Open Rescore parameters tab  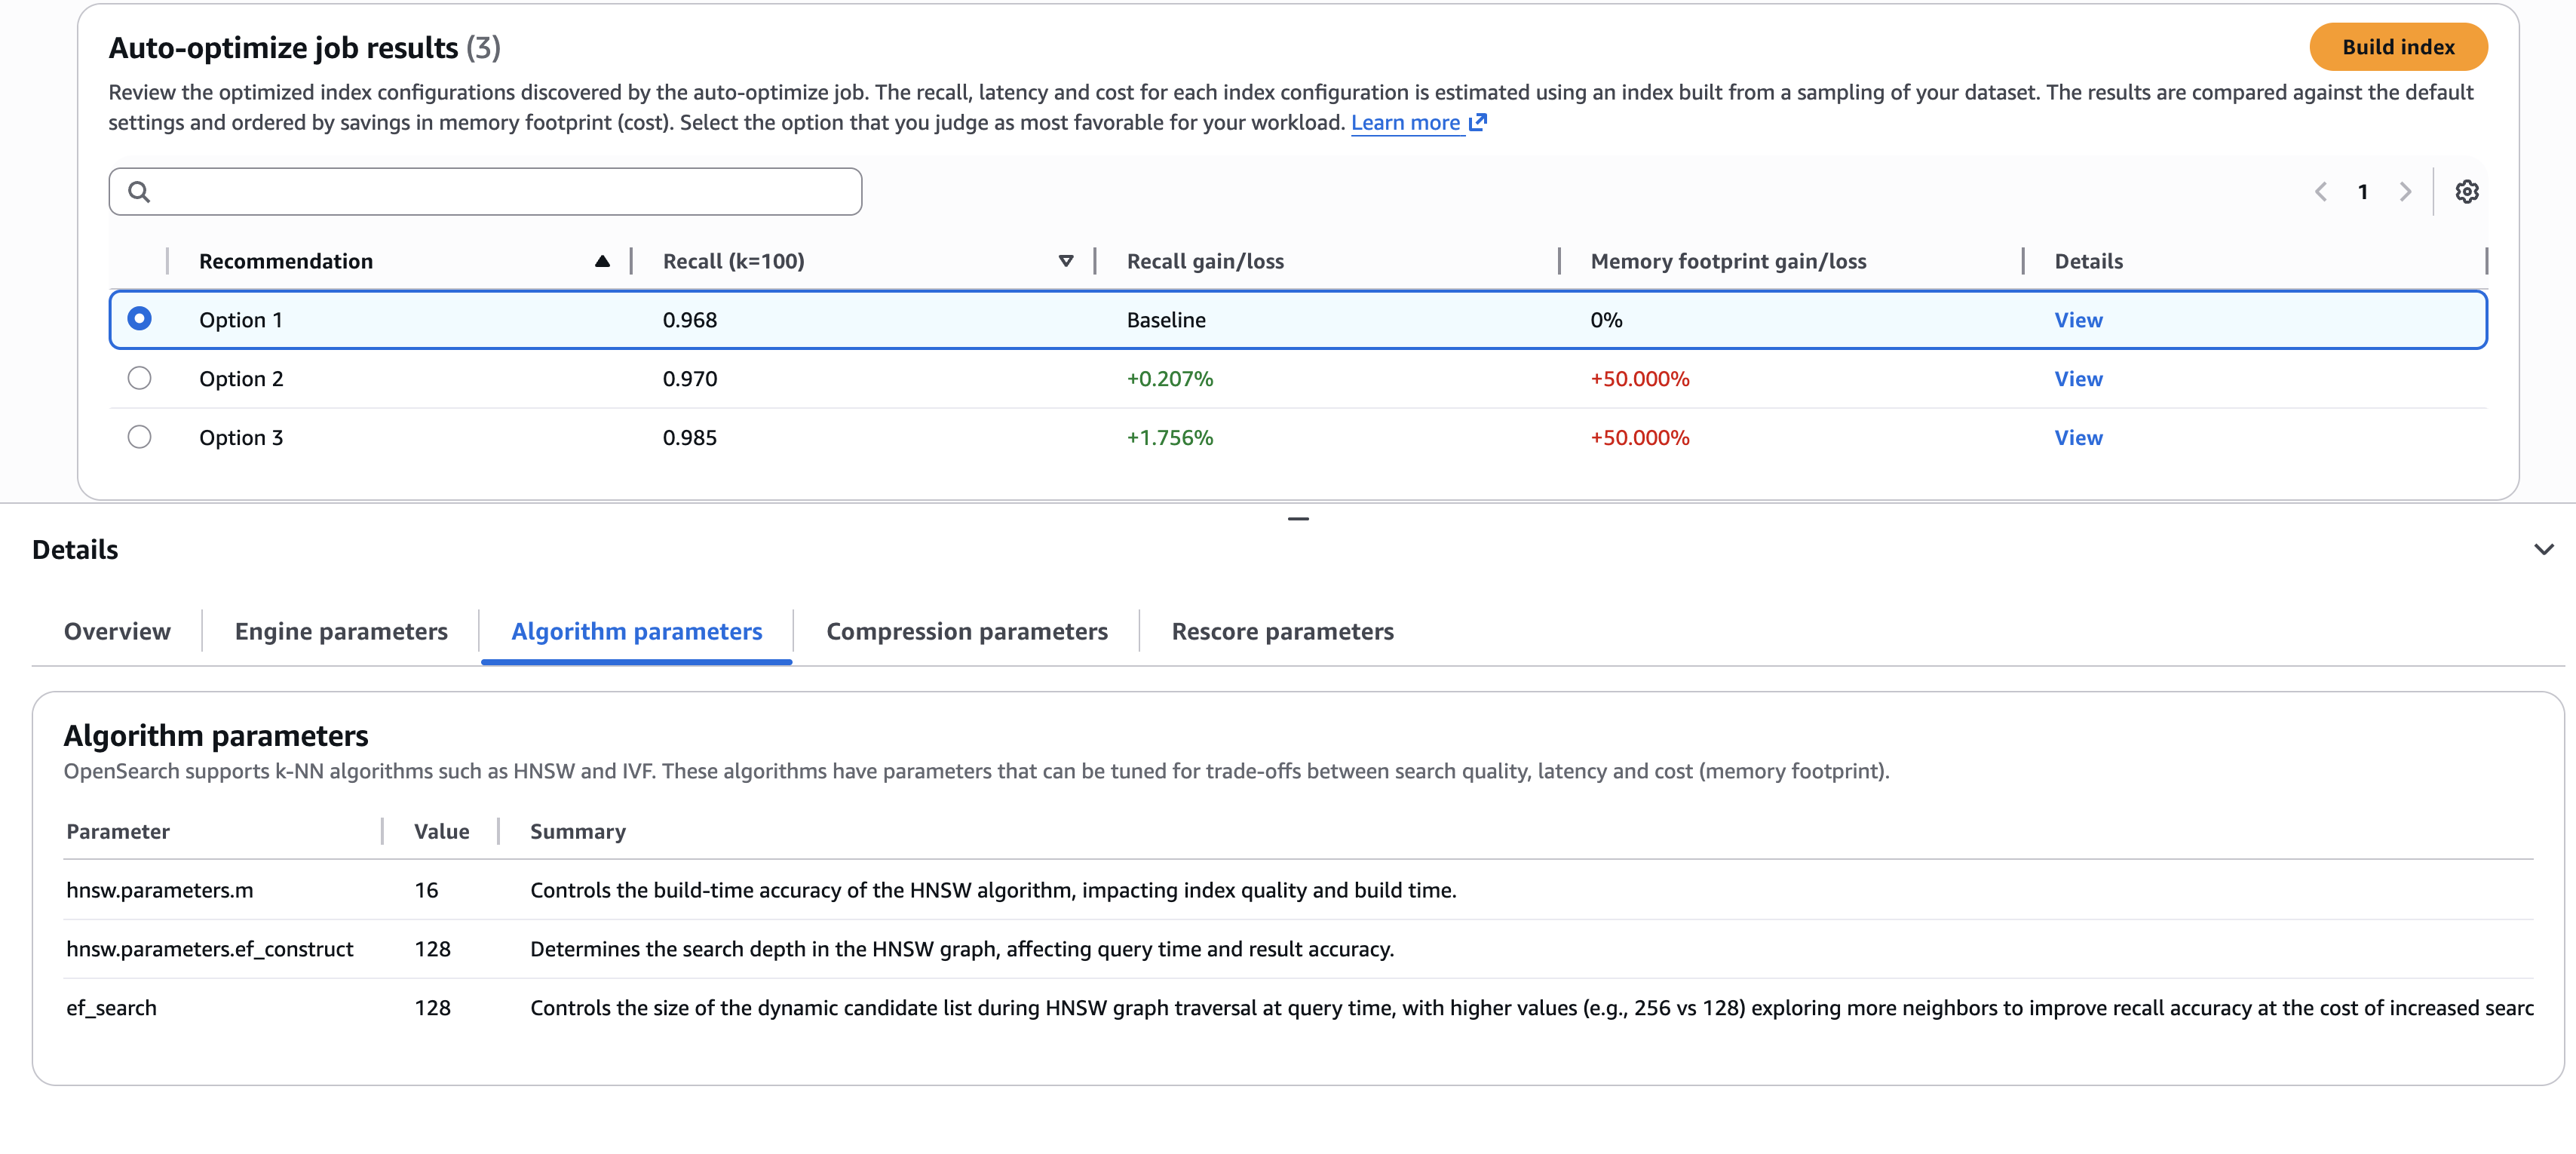[1282, 631]
